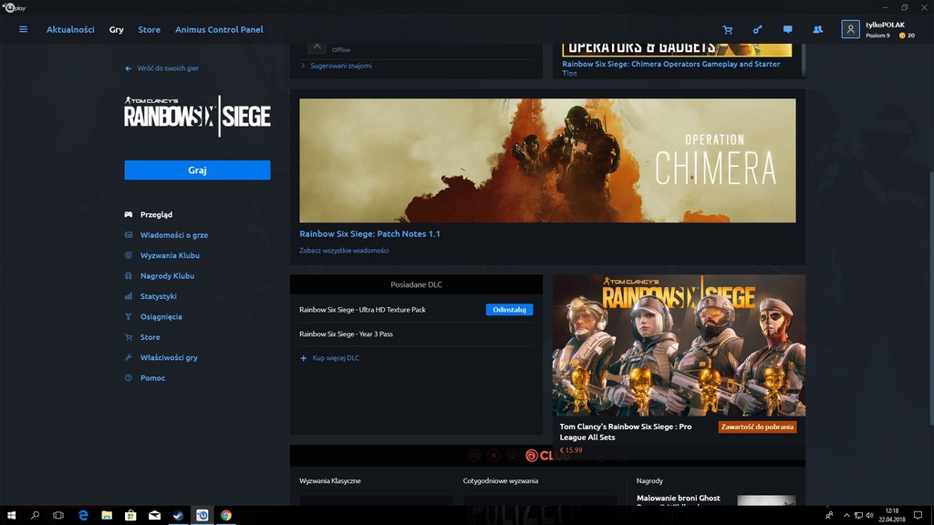
Task: Click Malowanie broni Ghost reward text
Action: [678, 499]
